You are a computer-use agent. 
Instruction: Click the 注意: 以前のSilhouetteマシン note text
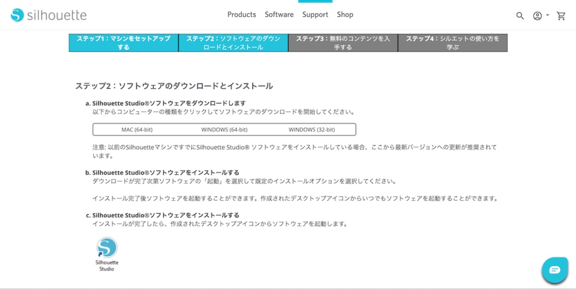tap(295, 152)
